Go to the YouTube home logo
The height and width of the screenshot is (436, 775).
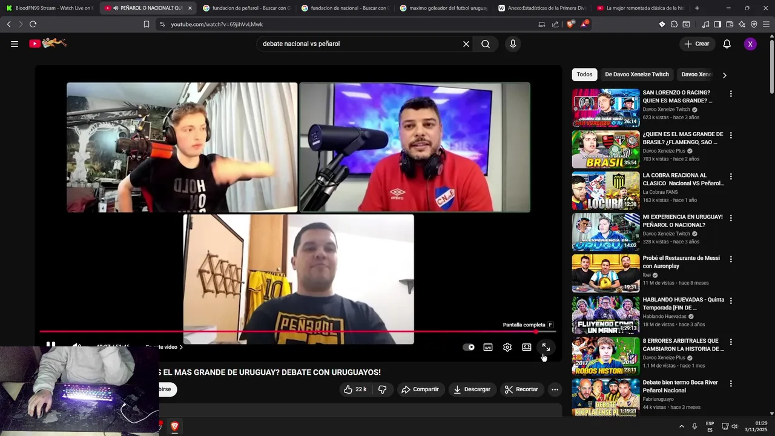click(x=48, y=44)
